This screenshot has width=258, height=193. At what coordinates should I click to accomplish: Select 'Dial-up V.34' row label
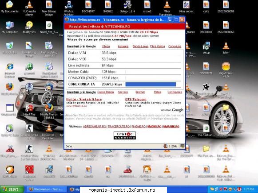[x=77, y=53]
